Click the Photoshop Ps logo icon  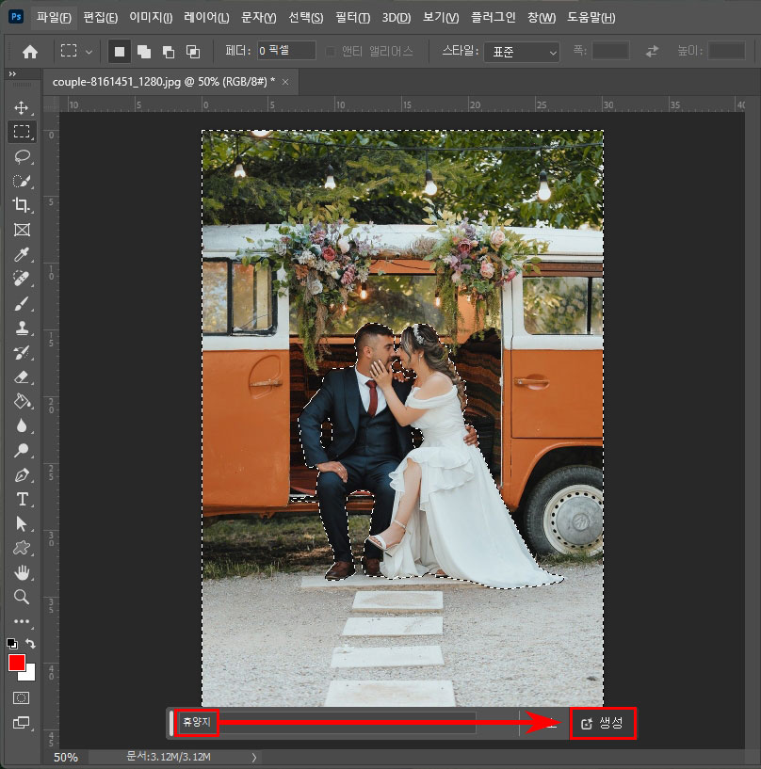click(16, 17)
